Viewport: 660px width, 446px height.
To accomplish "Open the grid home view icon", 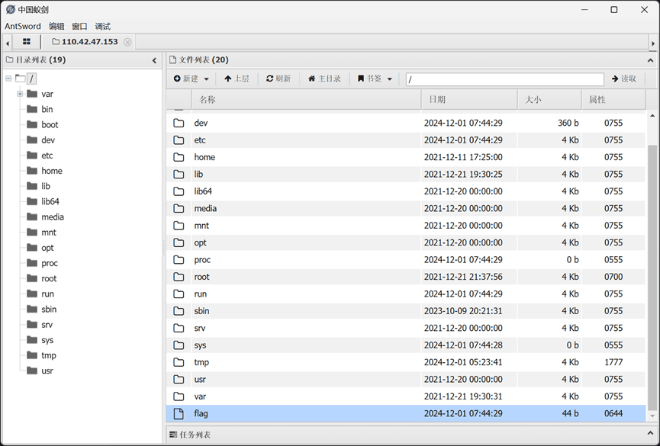I will point(26,42).
